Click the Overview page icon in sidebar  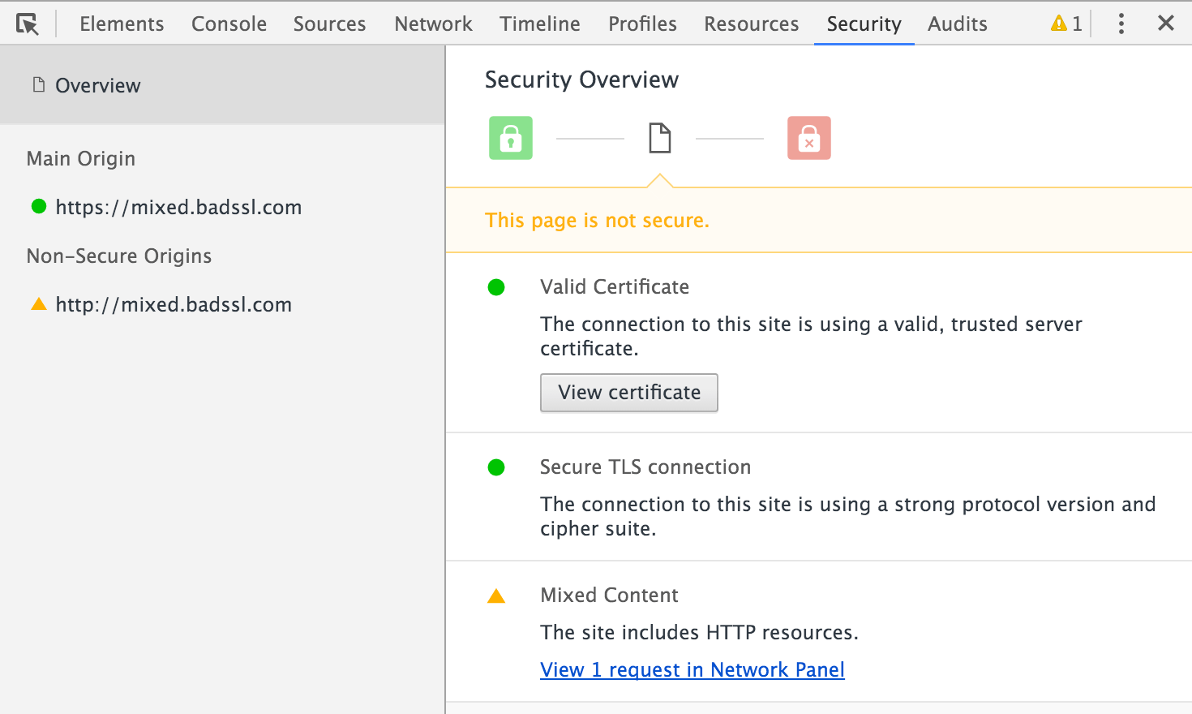pos(38,84)
